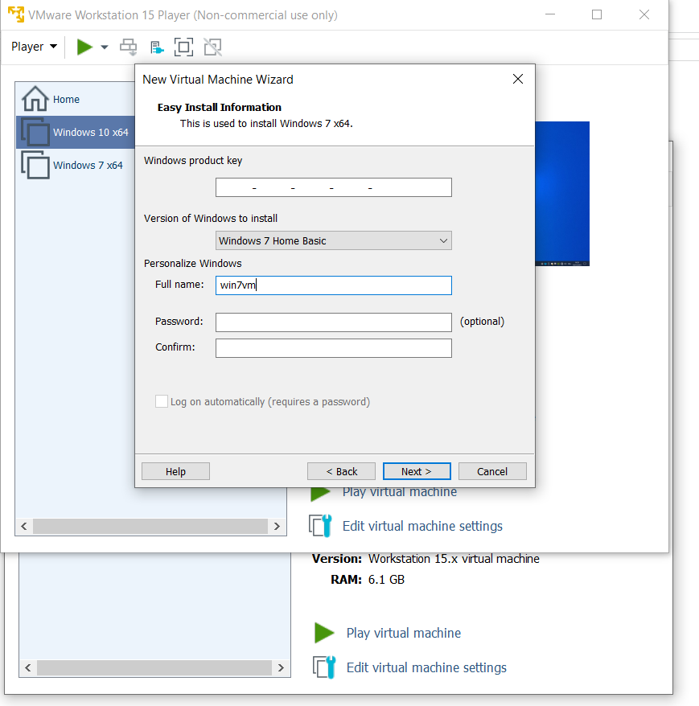Go to Home in VM library
The width and height of the screenshot is (699, 706).
point(66,99)
